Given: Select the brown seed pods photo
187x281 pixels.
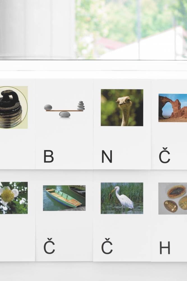Looking at the screenshot, I should click(x=173, y=199).
